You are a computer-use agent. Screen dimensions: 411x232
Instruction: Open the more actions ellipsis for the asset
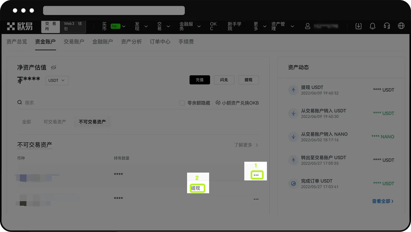pos(257,175)
